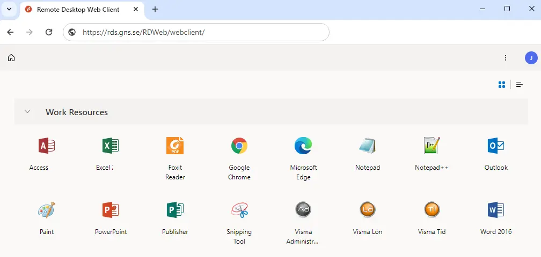This screenshot has height=257, width=541.
Task: Collapse the Work Resources group chevron
Action: (27, 111)
